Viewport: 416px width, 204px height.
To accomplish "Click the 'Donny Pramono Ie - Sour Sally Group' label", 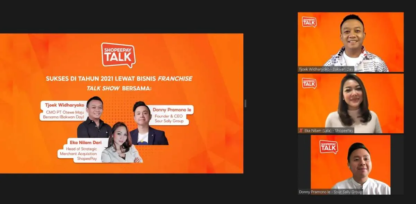I will (x=330, y=192).
